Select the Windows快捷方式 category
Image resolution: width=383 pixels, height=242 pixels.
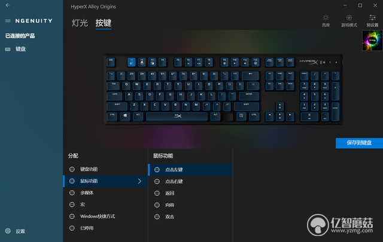[x=105, y=216]
